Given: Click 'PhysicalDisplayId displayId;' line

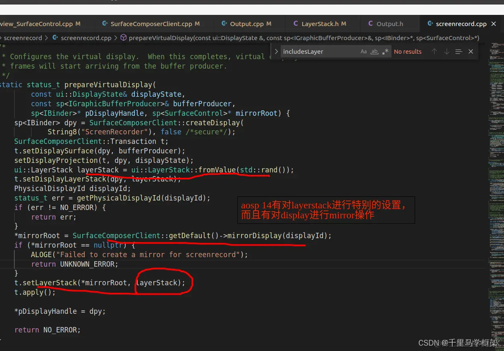Looking at the screenshot, I should pyautogui.click(x=72, y=189).
